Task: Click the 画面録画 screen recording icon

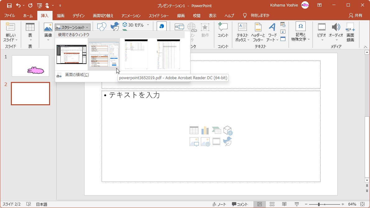Action: click(350, 27)
